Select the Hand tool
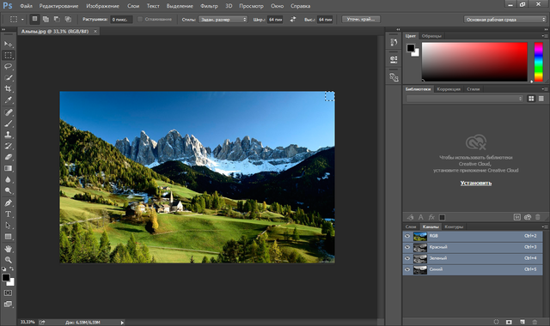 coord(8,249)
